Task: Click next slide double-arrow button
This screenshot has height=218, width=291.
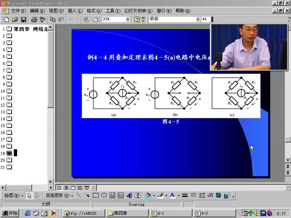Action: (x=288, y=172)
